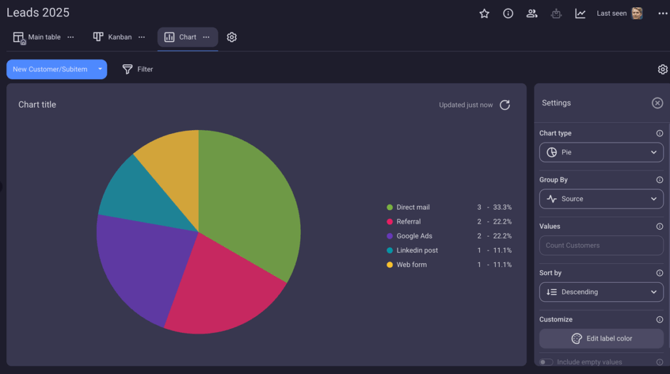Click the purple Google Ads legend dot
Viewport: 670px width, 374px height.
(x=390, y=236)
